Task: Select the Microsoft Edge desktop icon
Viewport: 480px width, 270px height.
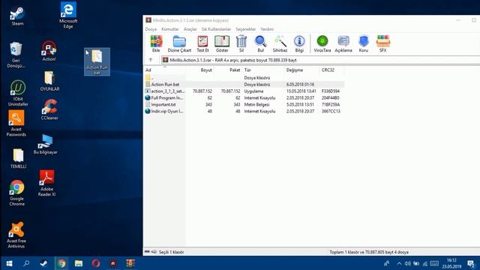Action: [x=68, y=15]
